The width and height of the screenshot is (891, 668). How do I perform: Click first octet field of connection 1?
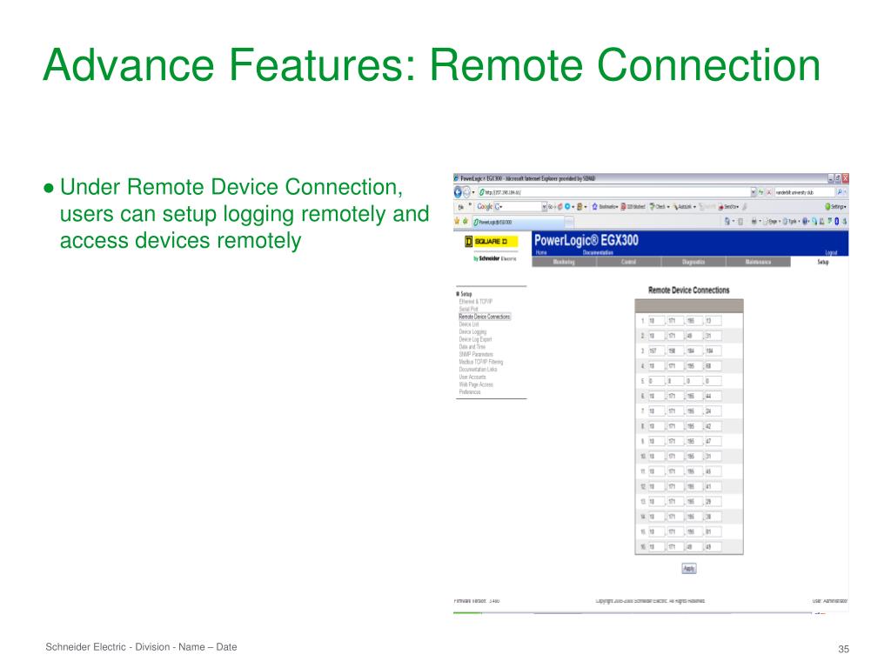click(x=656, y=321)
